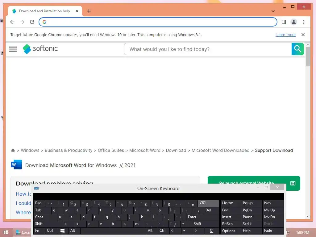This screenshot has height=237, width=316.
Task: Click the up arrow key
Action: 183,224
